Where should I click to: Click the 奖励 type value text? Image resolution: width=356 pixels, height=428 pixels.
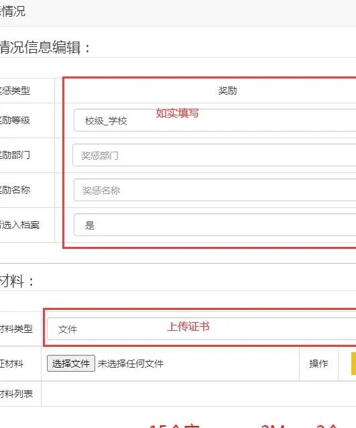(227, 91)
